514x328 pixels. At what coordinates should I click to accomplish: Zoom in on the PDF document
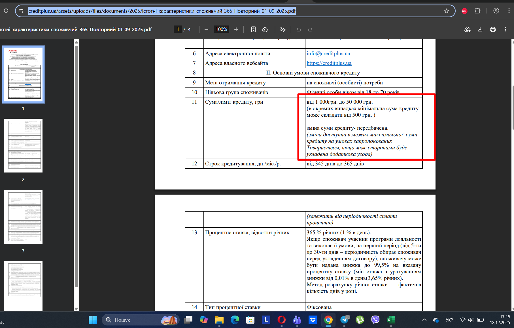(236, 29)
